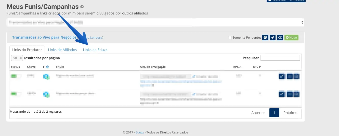Switch to the Links da Eduzz tab
This screenshot has height=136, width=339.
[95, 50]
